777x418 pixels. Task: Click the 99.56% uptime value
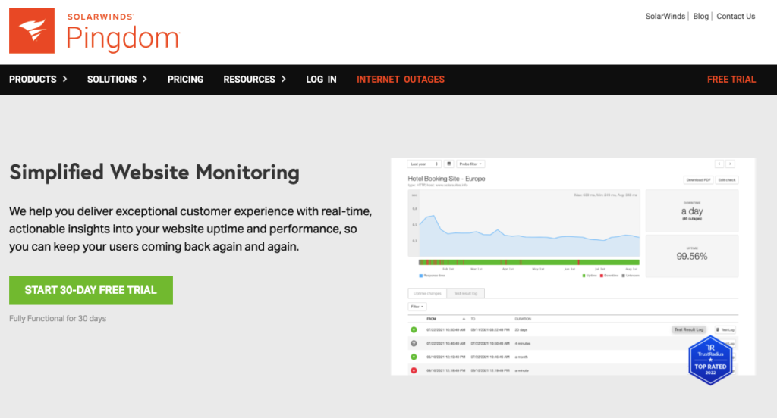(692, 256)
